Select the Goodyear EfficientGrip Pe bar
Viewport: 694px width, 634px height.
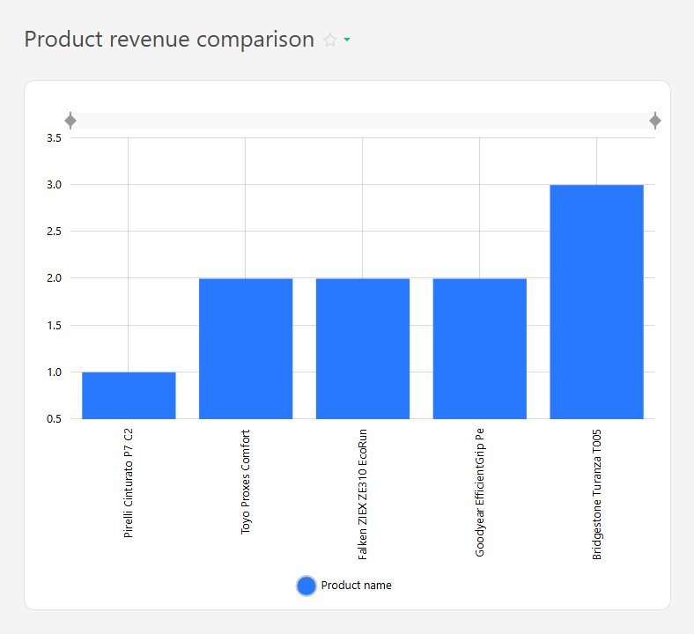click(480, 349)
